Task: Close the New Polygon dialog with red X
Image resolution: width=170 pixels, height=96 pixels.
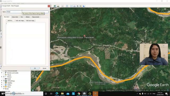Action: (x=49, y=6)
